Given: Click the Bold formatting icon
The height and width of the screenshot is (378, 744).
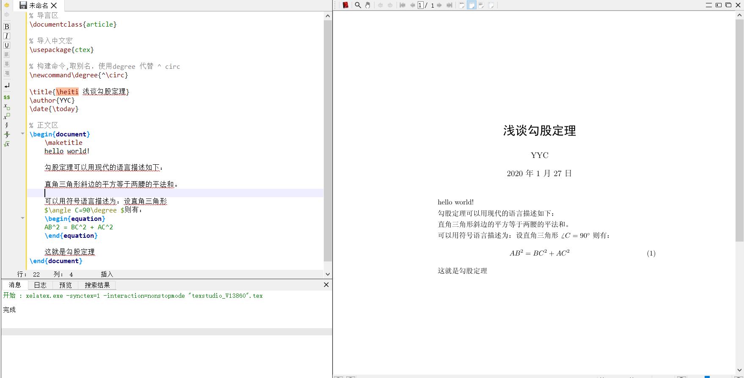Looking at the screenshot, I should tap(7, 27).
